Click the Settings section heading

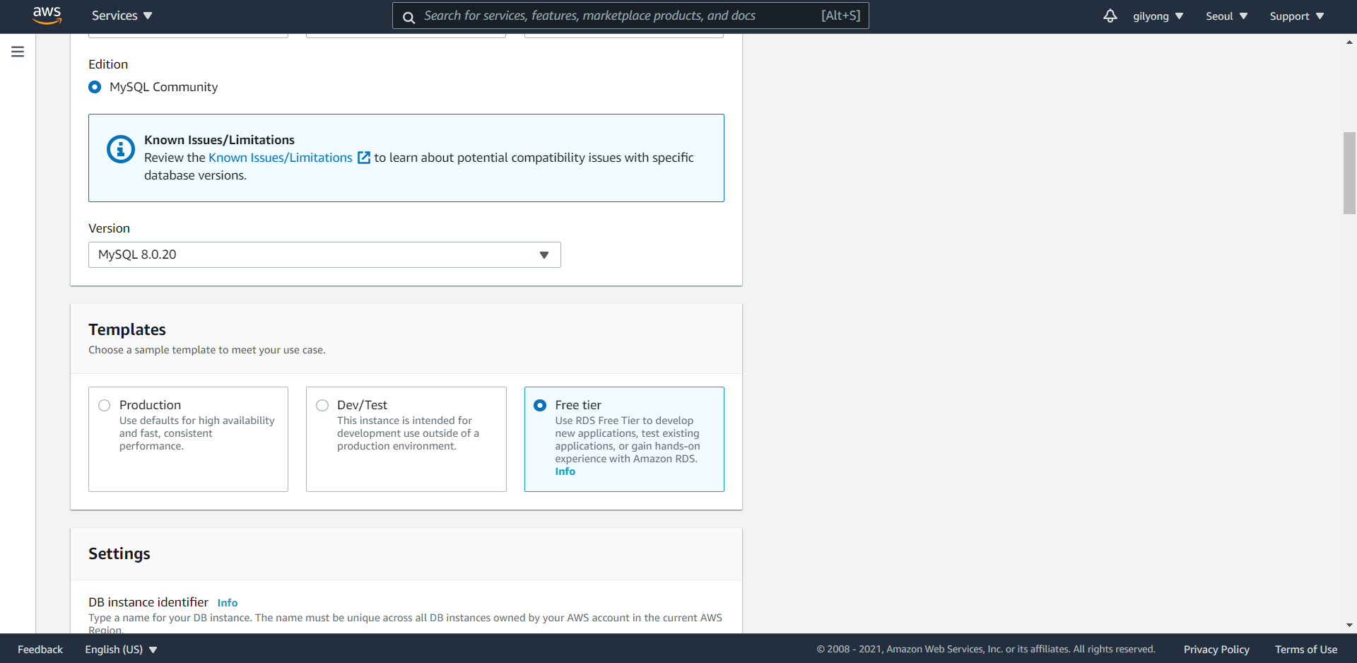point(119,554)
